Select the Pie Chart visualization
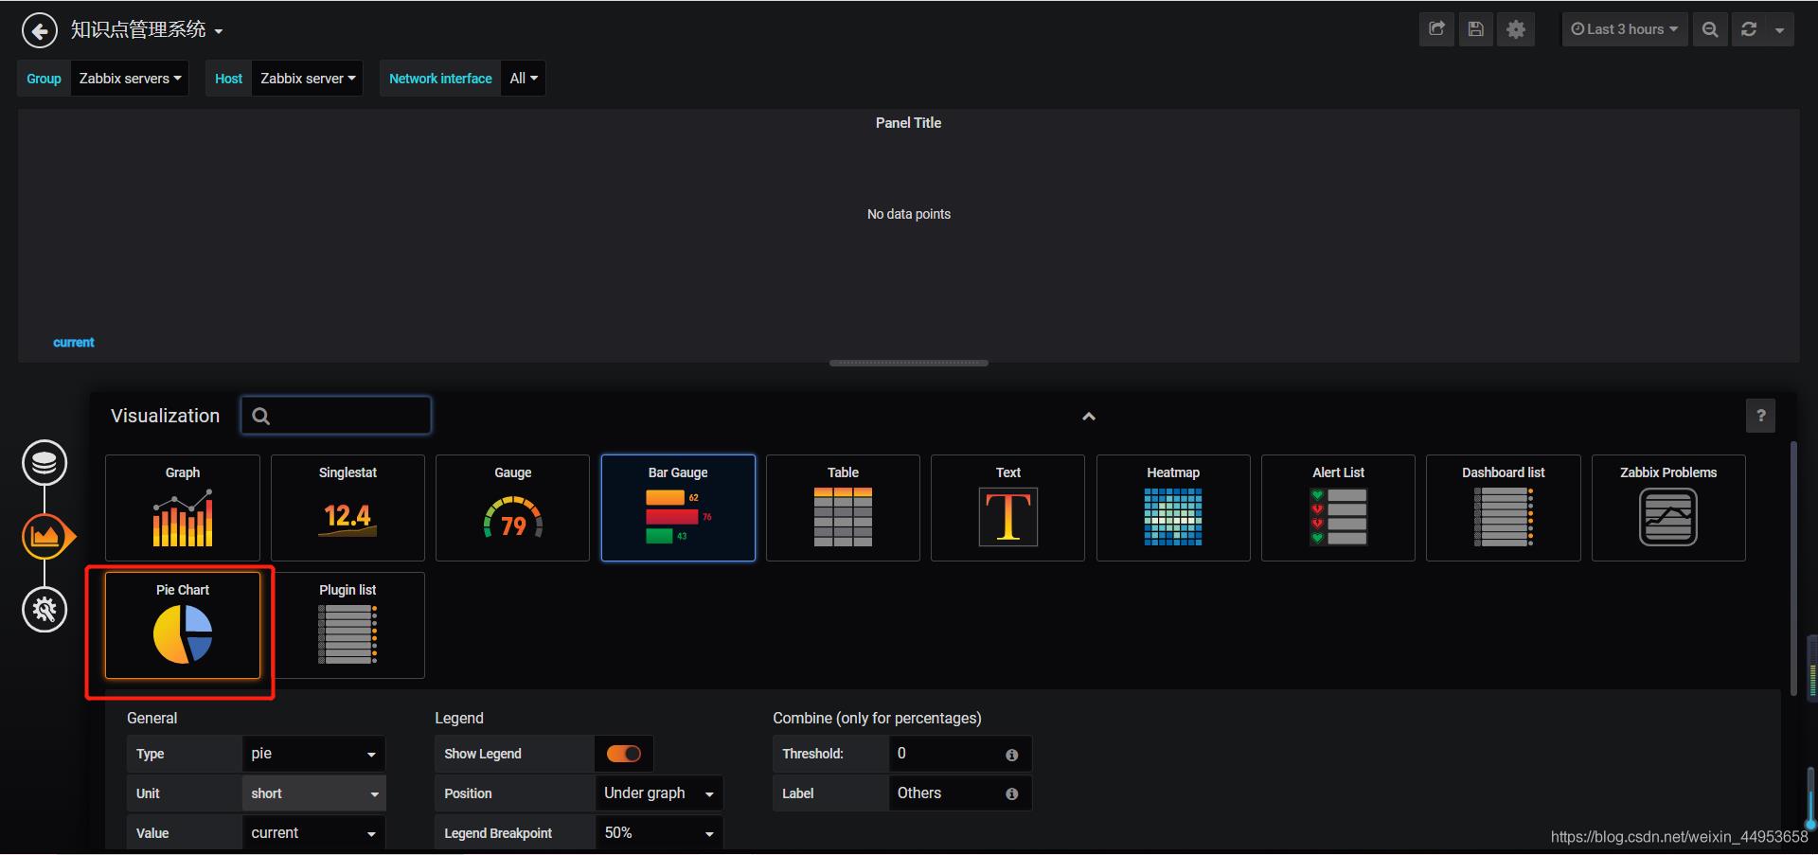This screenshot has height=855, width=1818. coord(183,625)
